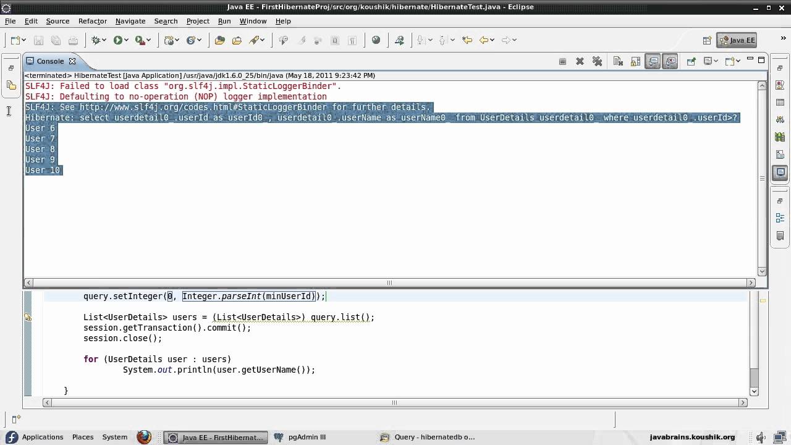This screenshot has height=445, width=791.
Task: Open the File menu
Action: pos(11,21)
